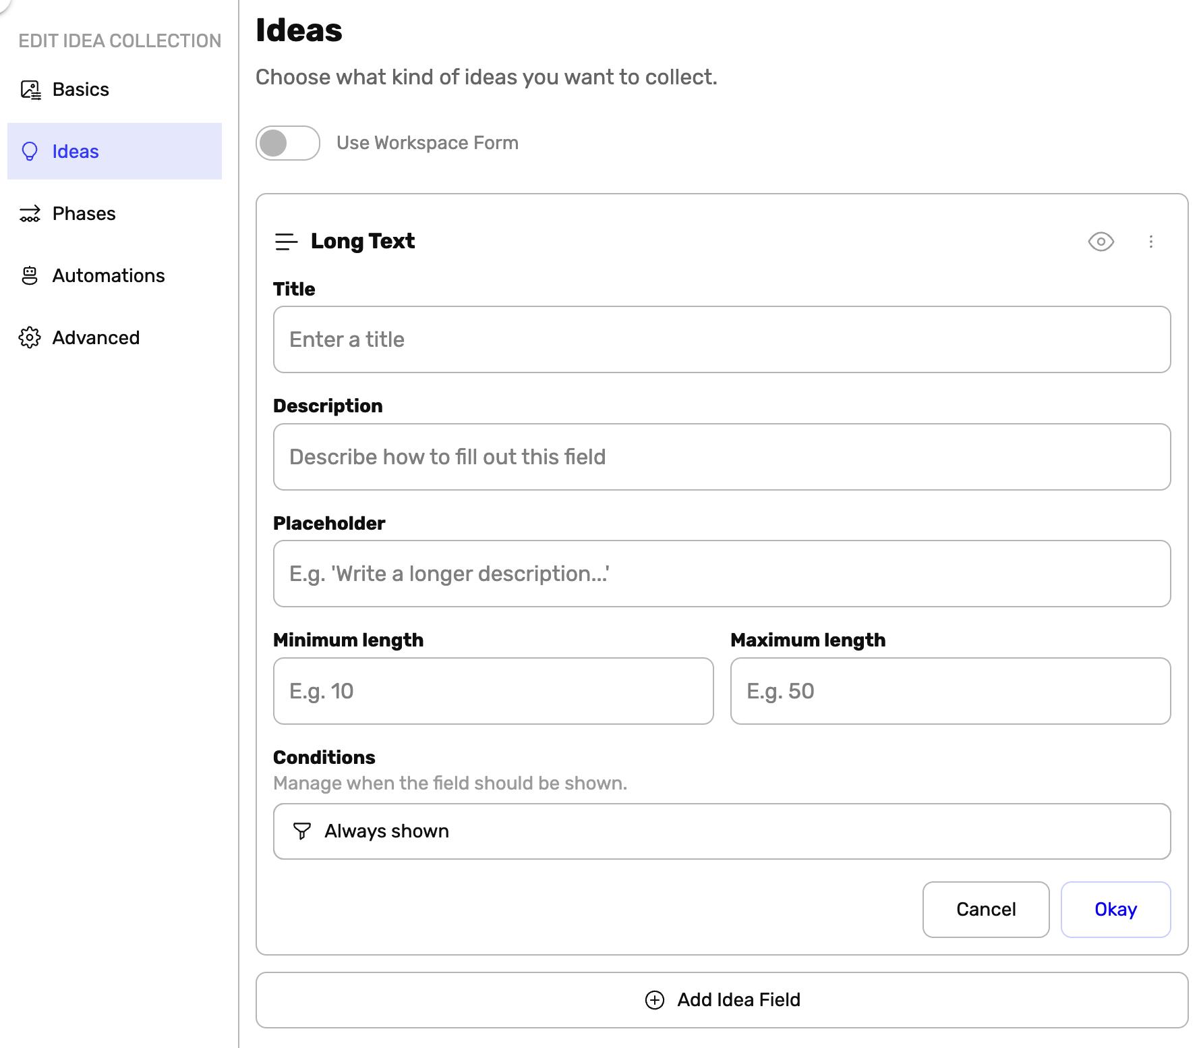The width and height of the screenshot is (1199, 1048).
Task: Focus the Title input field
Action: coord(722,339)
